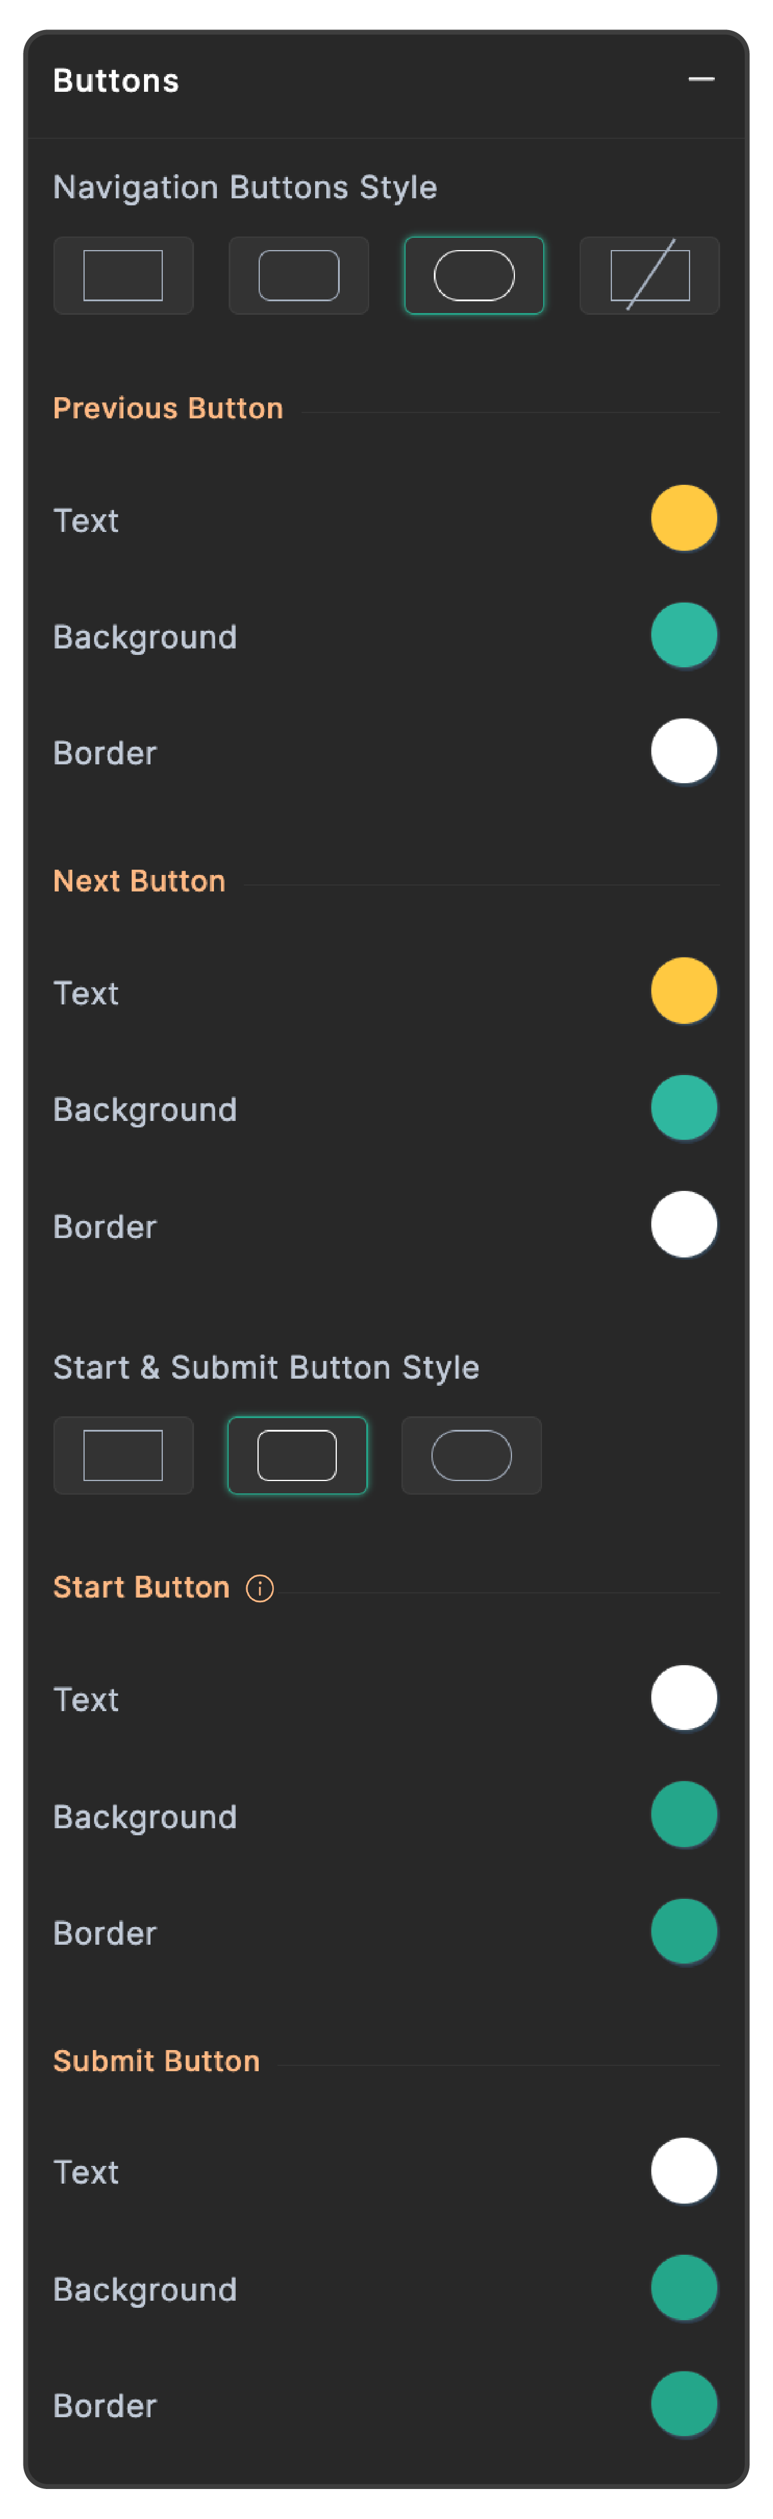
Task: Open Start Button border color swatch
Action: (684, 1931)
